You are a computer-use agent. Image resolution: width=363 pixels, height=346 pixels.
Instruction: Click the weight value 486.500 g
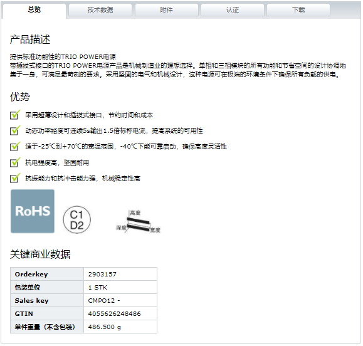click(105, 327)
